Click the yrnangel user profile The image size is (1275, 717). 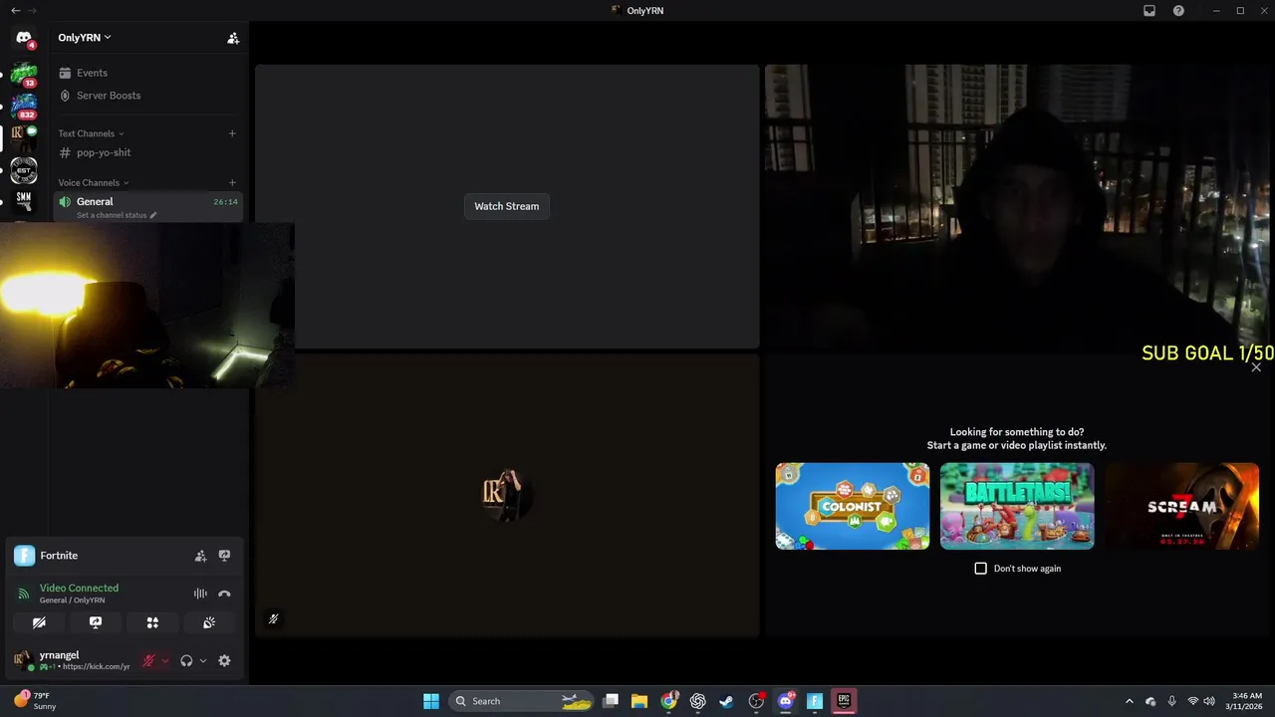click(x=71, y=660)
